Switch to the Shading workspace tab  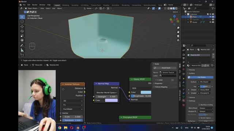(106, 5)
